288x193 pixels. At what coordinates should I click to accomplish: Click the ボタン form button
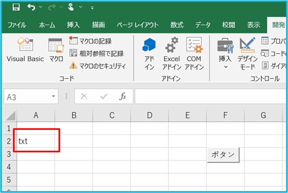(223, 155)
